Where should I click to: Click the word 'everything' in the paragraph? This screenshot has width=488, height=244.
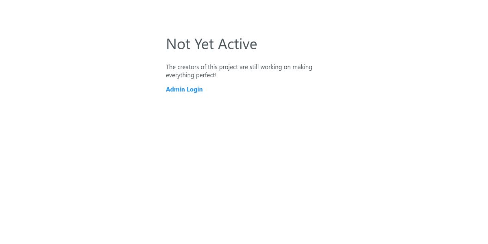click(x=180, y=75)
